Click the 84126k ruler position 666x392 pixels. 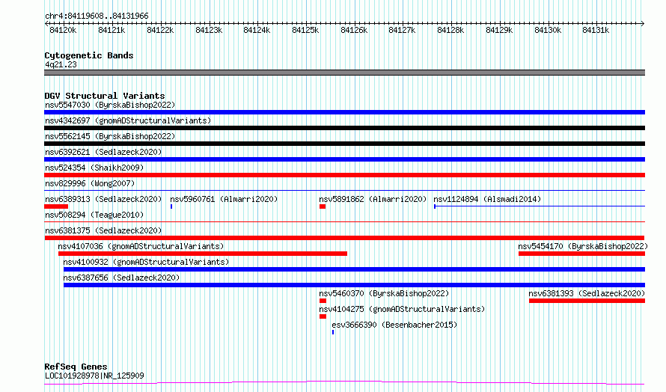tap(354, 30)
